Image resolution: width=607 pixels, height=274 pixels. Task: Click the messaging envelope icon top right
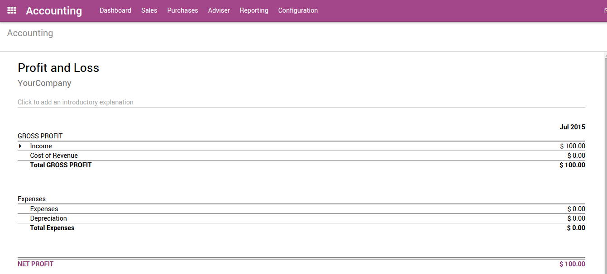[x=605, y=10]
